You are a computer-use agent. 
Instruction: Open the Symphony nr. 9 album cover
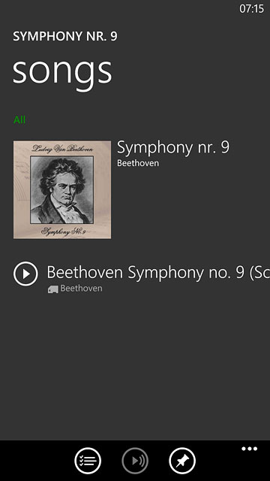click(62, 189)
